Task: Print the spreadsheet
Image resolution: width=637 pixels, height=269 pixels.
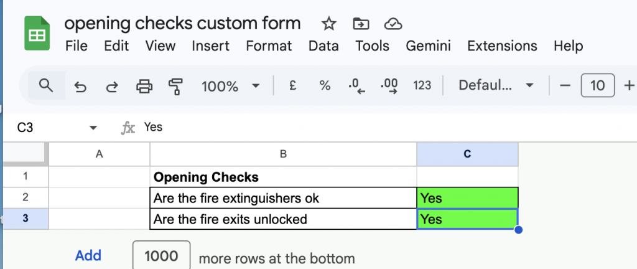Action: [x=144, y=86]
